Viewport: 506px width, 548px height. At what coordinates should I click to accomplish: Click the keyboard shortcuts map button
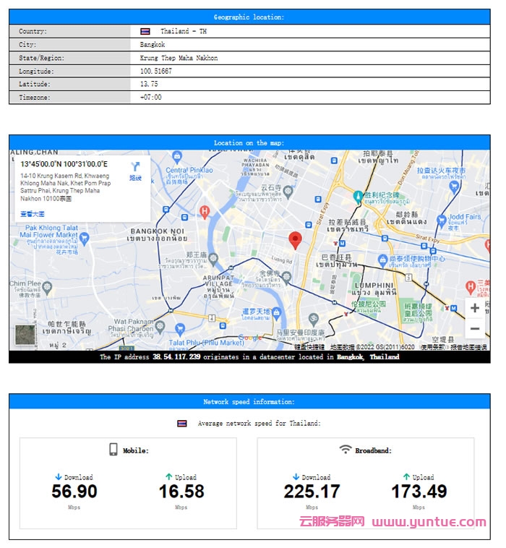pyautogui.click(x=309, y=348)
